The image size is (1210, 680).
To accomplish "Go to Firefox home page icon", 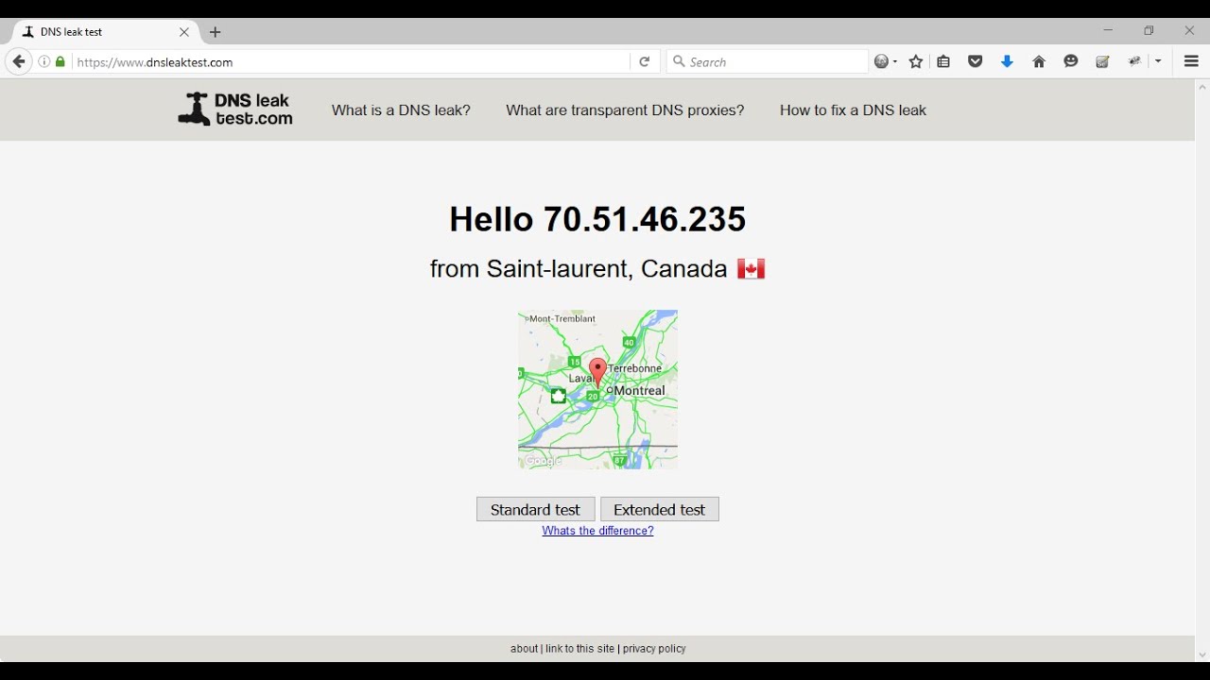I will point(1039,61).
